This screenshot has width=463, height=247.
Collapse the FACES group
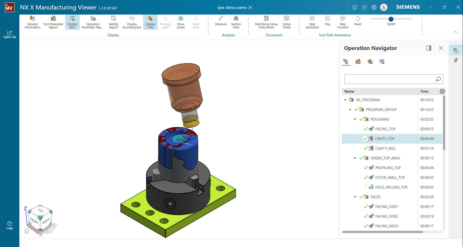point(355,197)
